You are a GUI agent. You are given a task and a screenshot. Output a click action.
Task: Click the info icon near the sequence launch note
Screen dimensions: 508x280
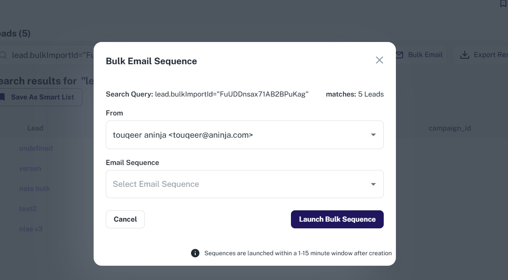(x=195, y=253)
